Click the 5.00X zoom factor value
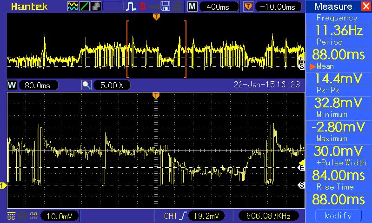 (112, 85)
